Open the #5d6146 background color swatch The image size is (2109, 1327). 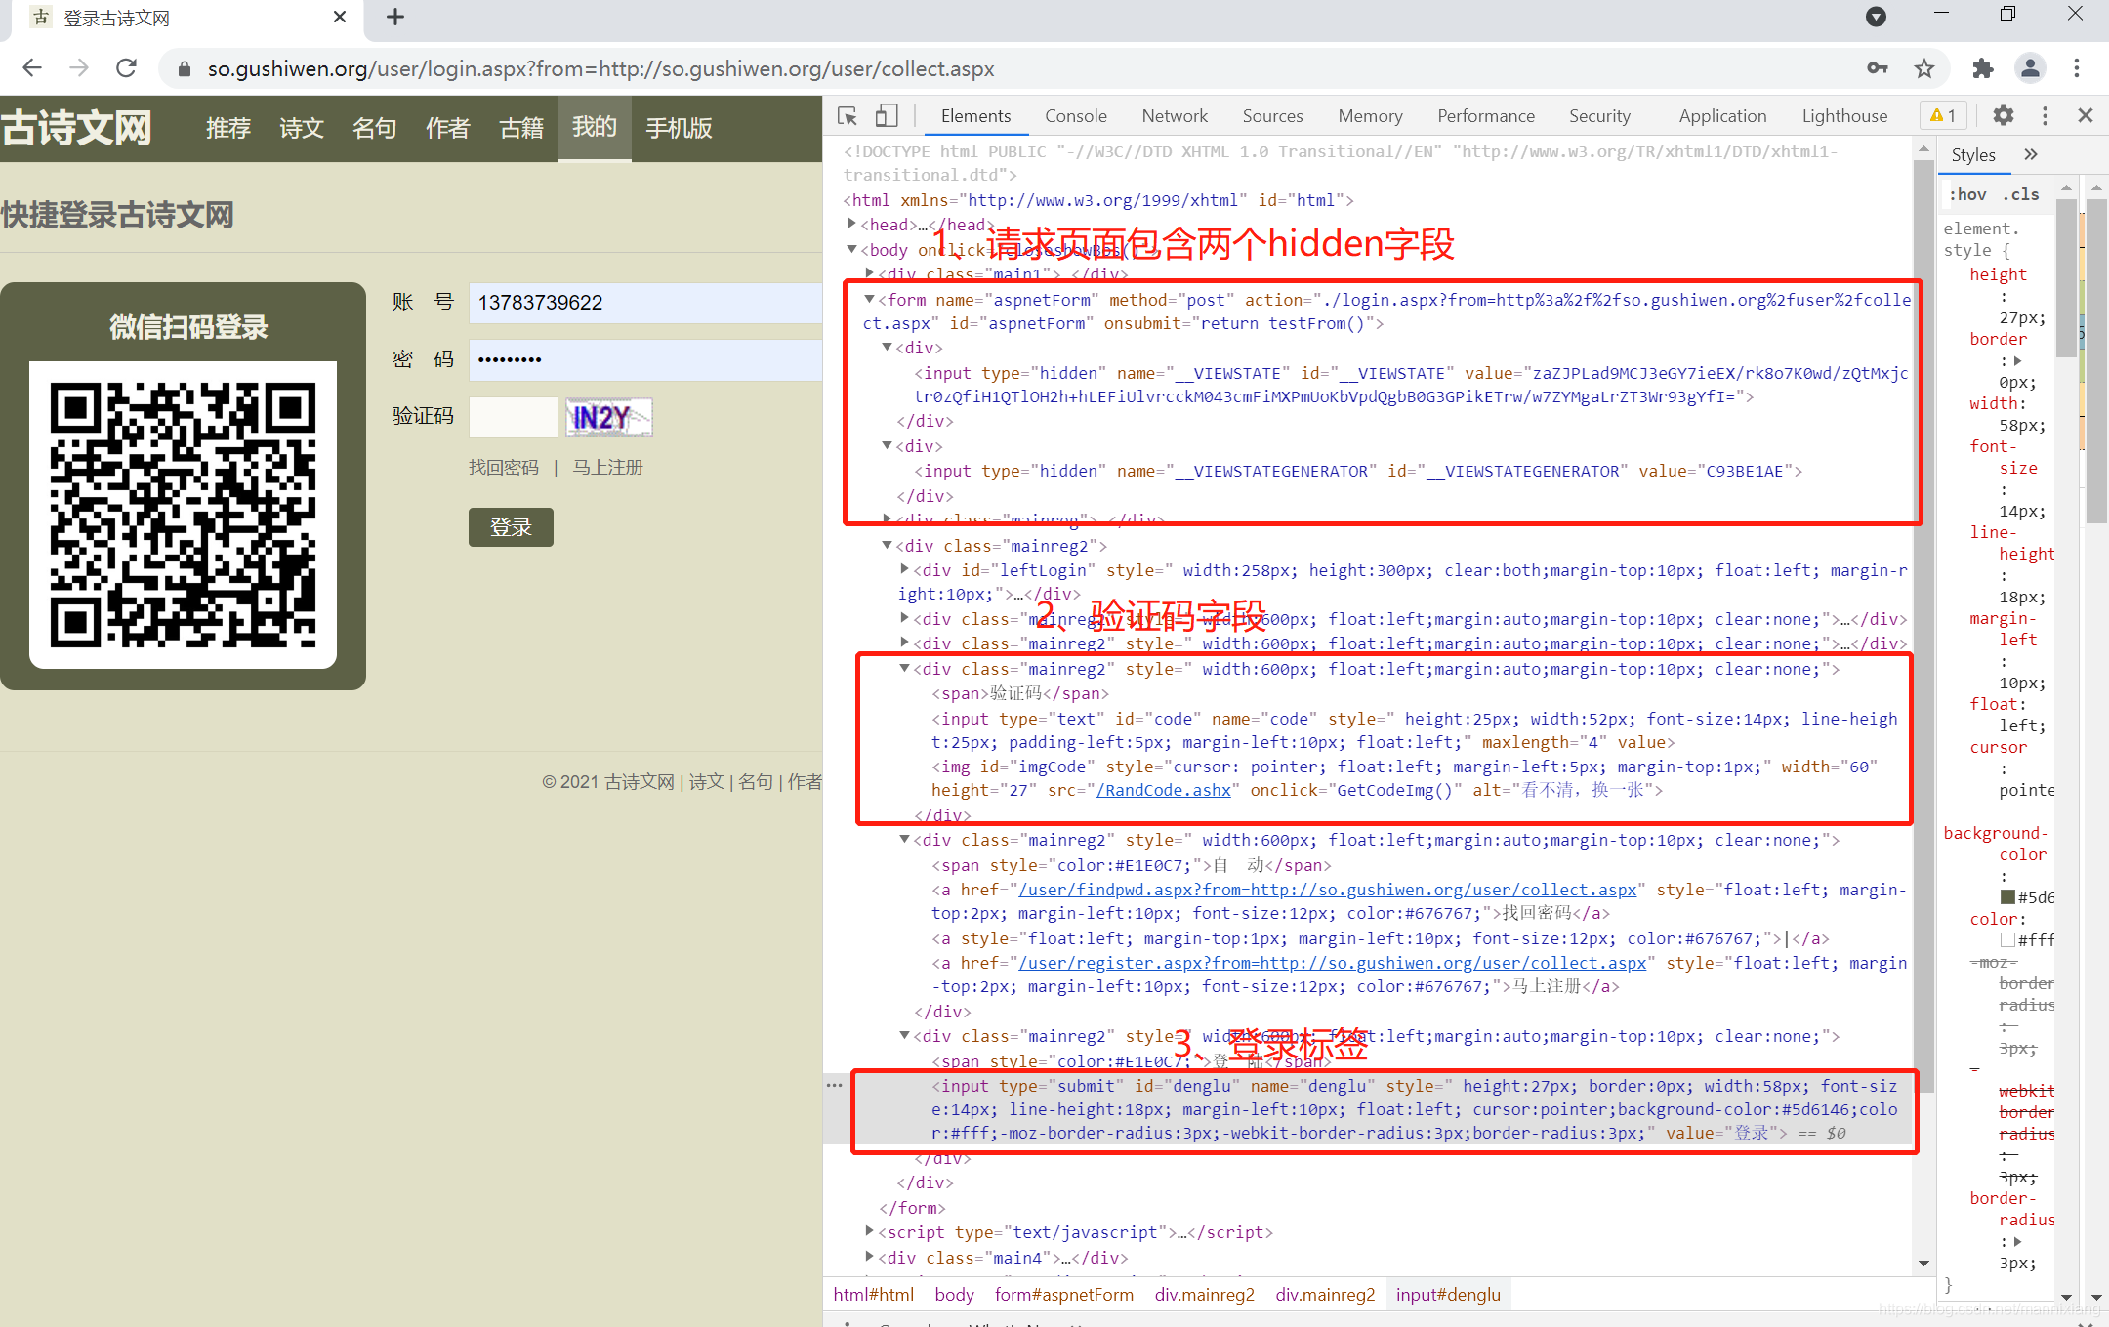(x=2007, y=896)
